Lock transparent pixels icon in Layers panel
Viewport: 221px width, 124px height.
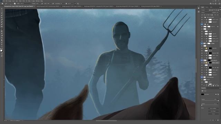204,15
